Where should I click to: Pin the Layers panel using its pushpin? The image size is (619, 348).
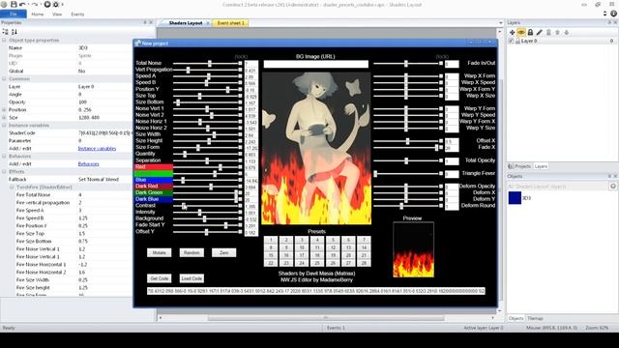tap(608, 22)
